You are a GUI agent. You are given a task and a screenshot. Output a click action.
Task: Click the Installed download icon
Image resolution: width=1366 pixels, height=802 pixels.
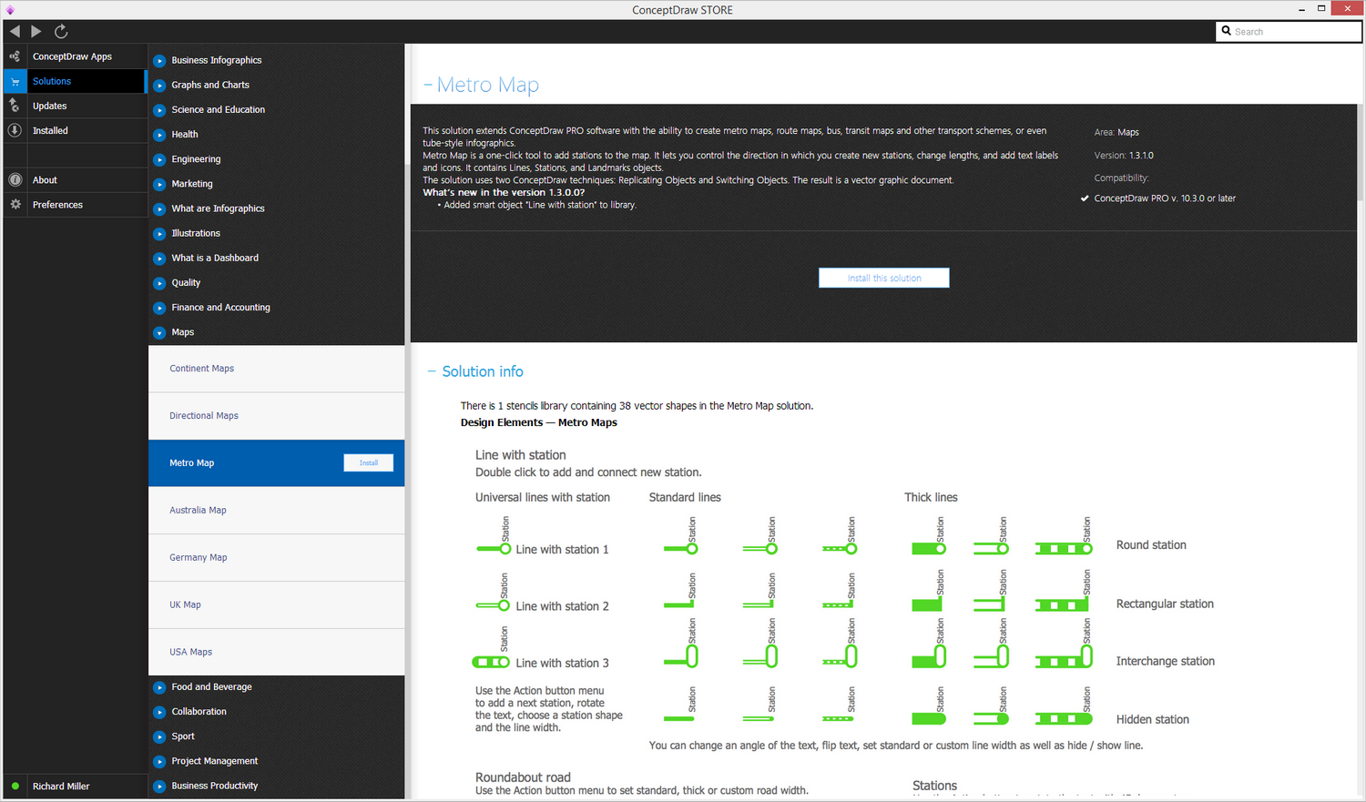click(x=15, y=130)
